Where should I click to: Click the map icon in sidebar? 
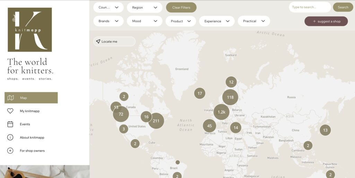tap(10, 98)
